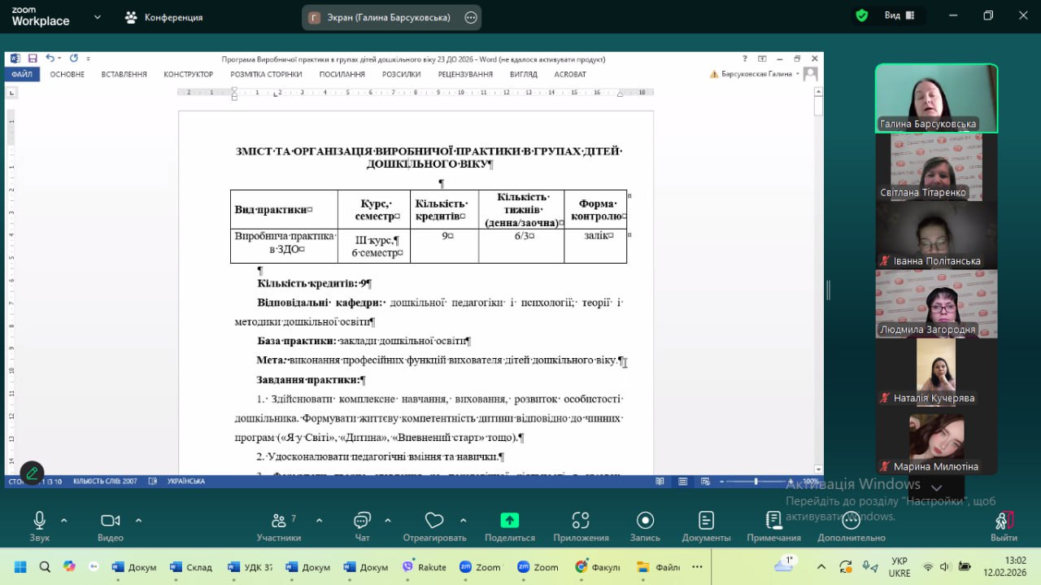Open the Вид view layout dropdown

(x=901, y=15)
